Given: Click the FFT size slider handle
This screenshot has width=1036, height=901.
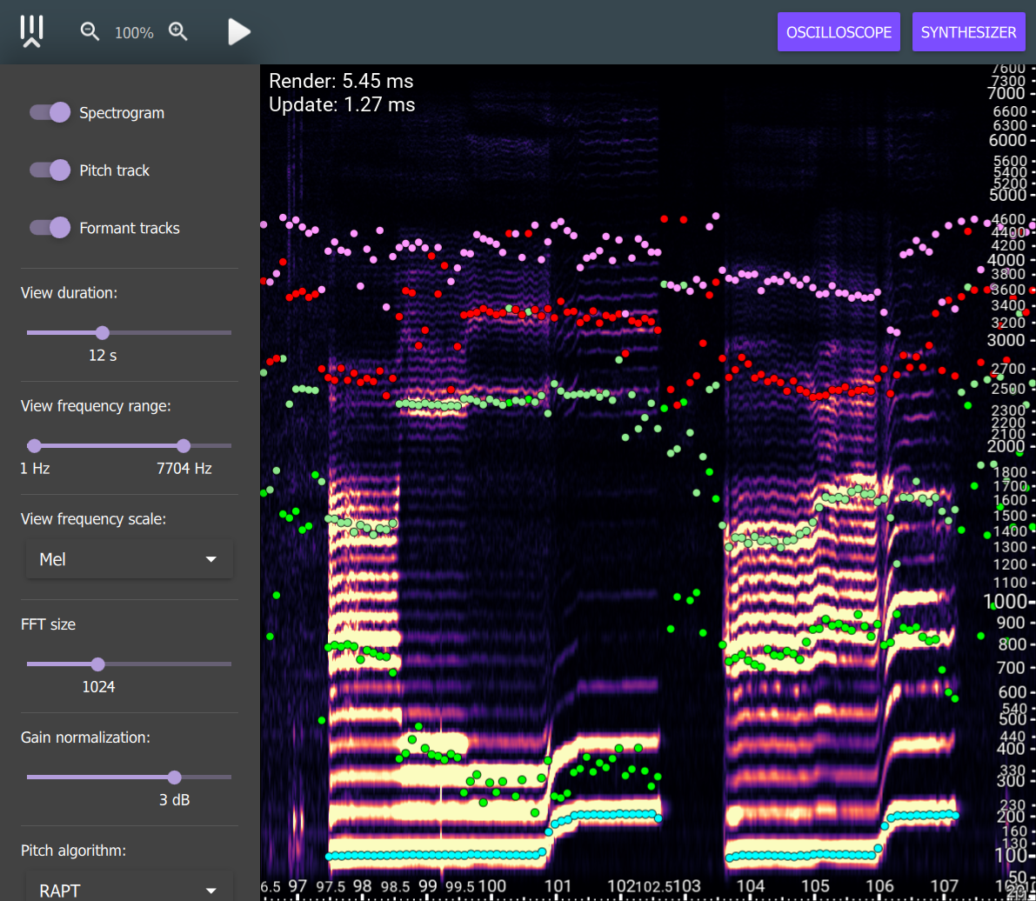Looking at the screenshot, I should click(97, 664).
